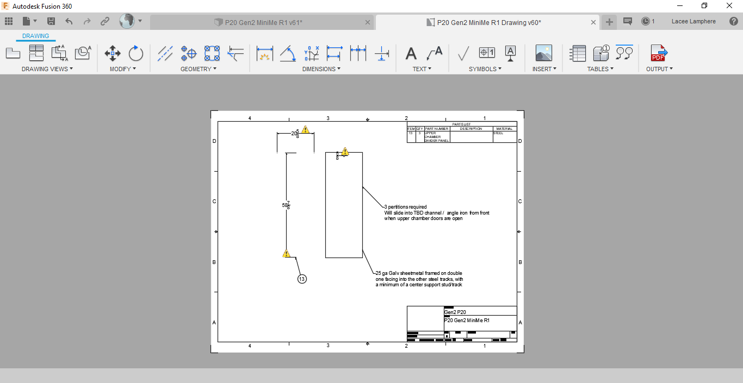Close the P20 Gen2 MiniMe R1 Drawing tab
This screenshot has height=383, width=743.
point(594,22)
